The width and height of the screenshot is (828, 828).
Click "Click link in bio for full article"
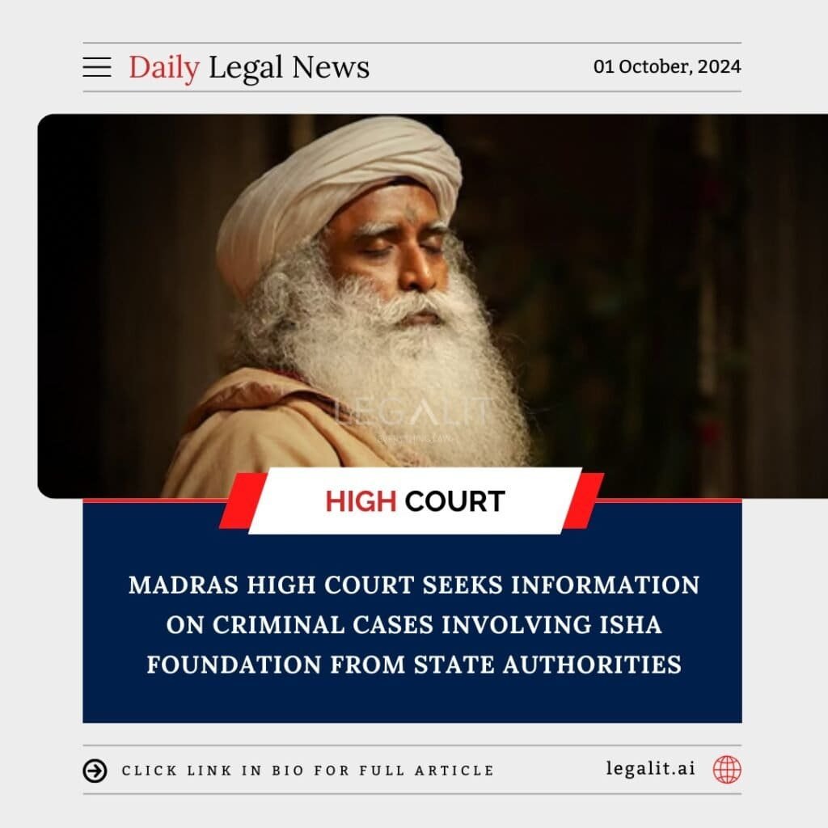point(308,771)
